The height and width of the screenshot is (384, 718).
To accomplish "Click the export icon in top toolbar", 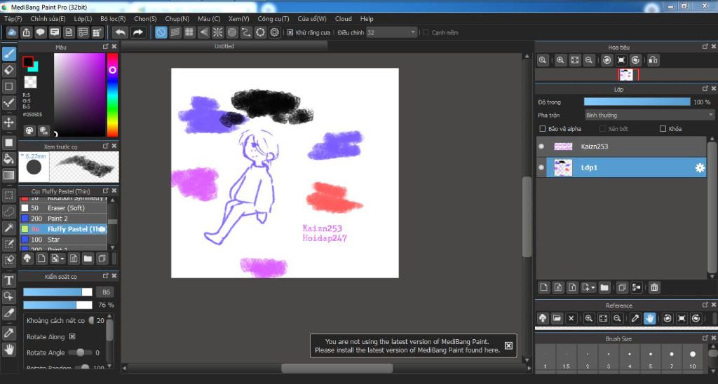I will [26, 32].
